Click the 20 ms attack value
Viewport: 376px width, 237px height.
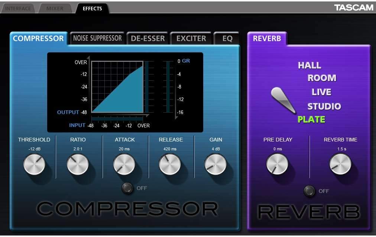tap(124, 149)
